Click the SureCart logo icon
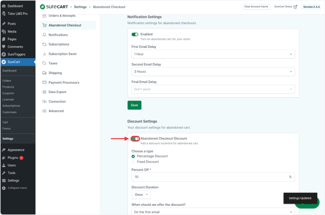This screenshot has width=325, height=215. [x=43, y=7]
